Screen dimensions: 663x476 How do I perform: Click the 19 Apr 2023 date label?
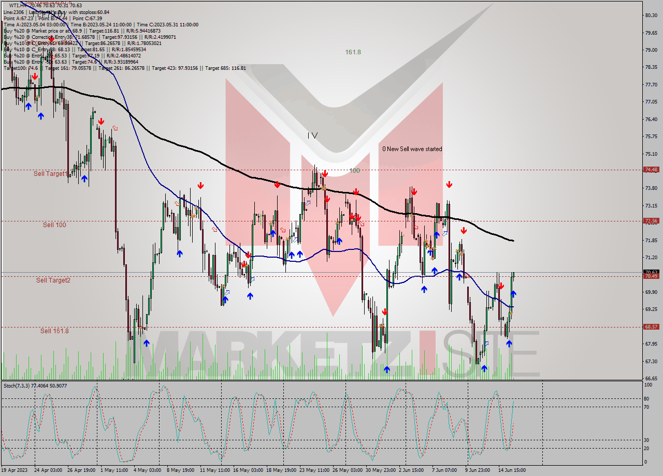click(15, 470)
